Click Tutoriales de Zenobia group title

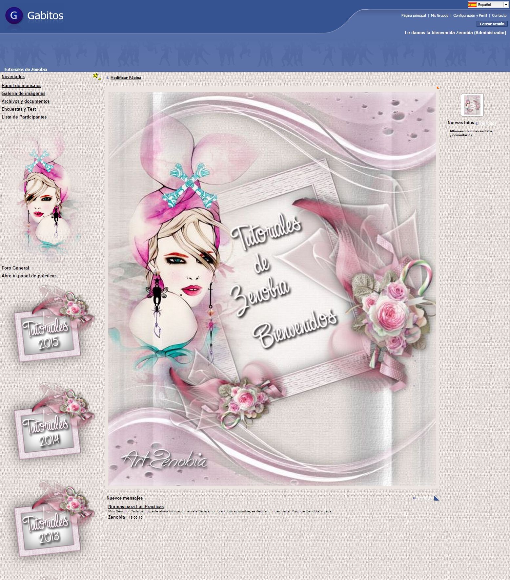25,69
